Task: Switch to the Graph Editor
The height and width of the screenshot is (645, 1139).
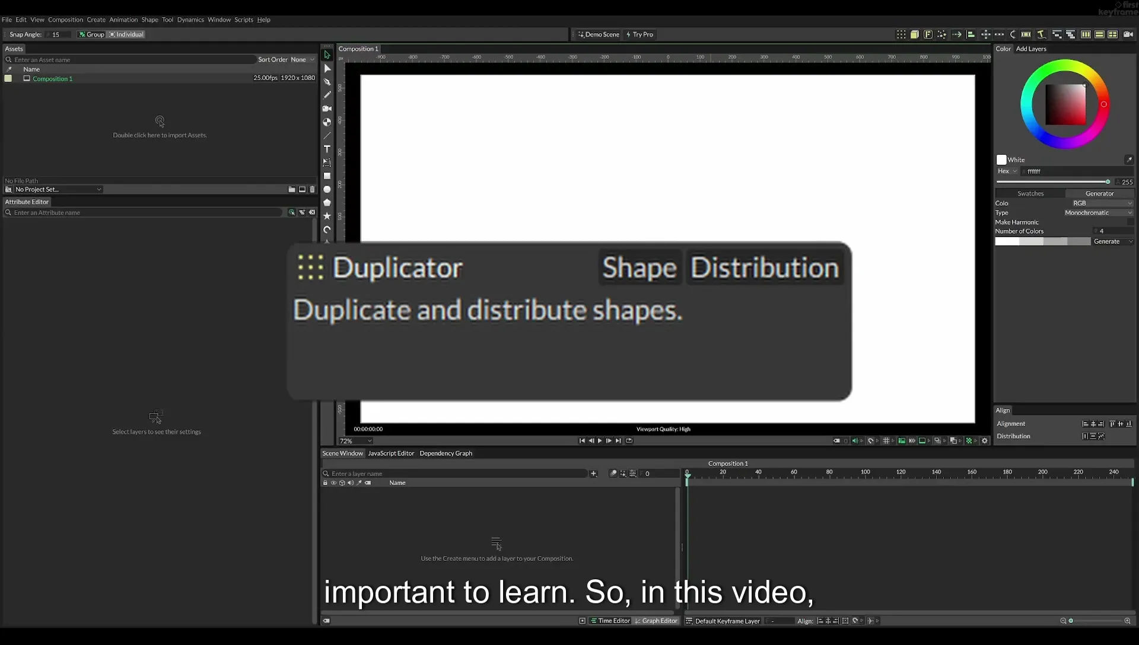Action: tap(656, 621)
